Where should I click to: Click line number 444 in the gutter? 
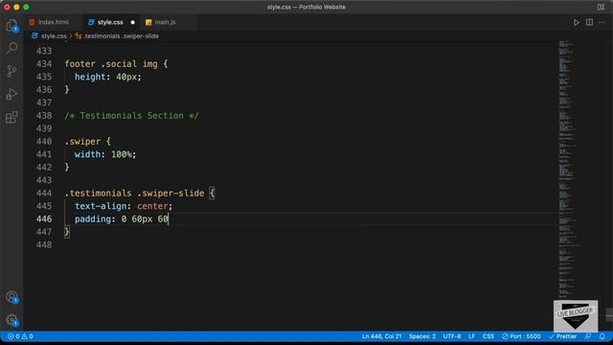click(44, 194)
